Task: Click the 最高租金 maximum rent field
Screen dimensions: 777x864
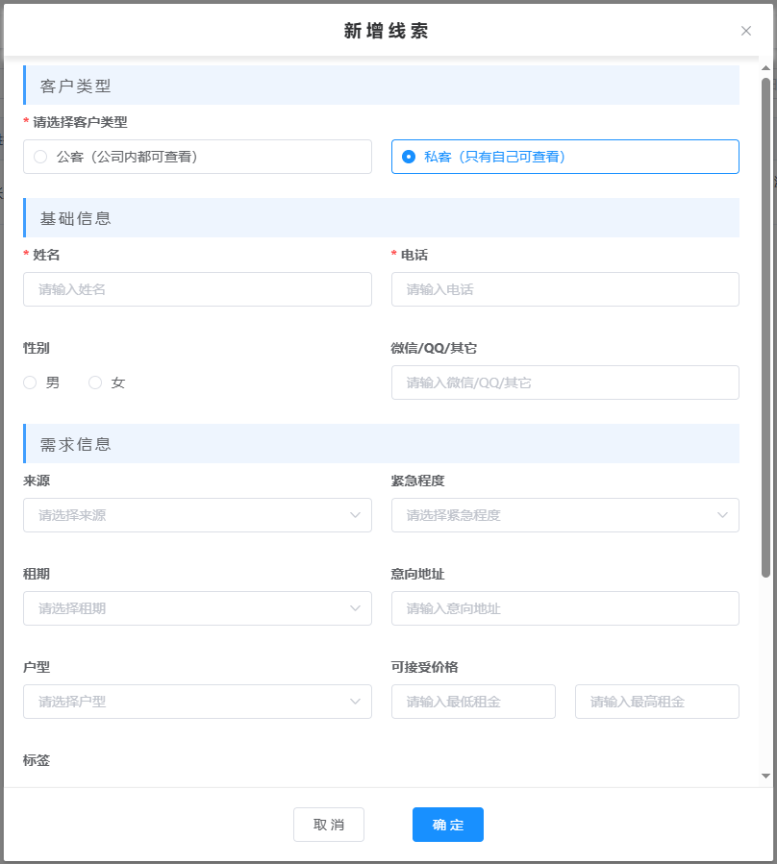Action: pyautogui.click(x=657, y=702)
